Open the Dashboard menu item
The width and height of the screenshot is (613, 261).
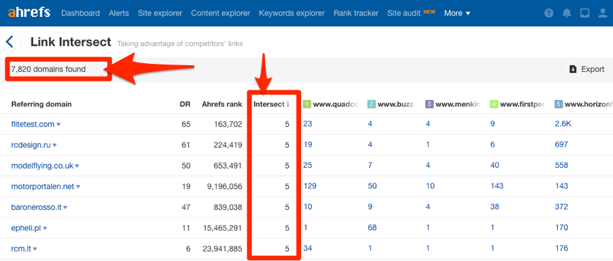pos(80,14)
